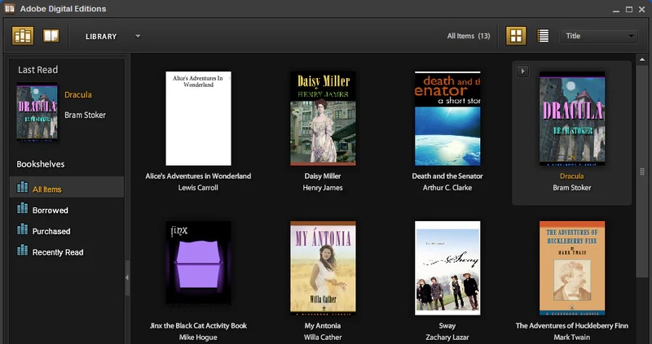652x344 pixels.
Task: Minimize the Adobe Digital Editions window
Action: 616,10
